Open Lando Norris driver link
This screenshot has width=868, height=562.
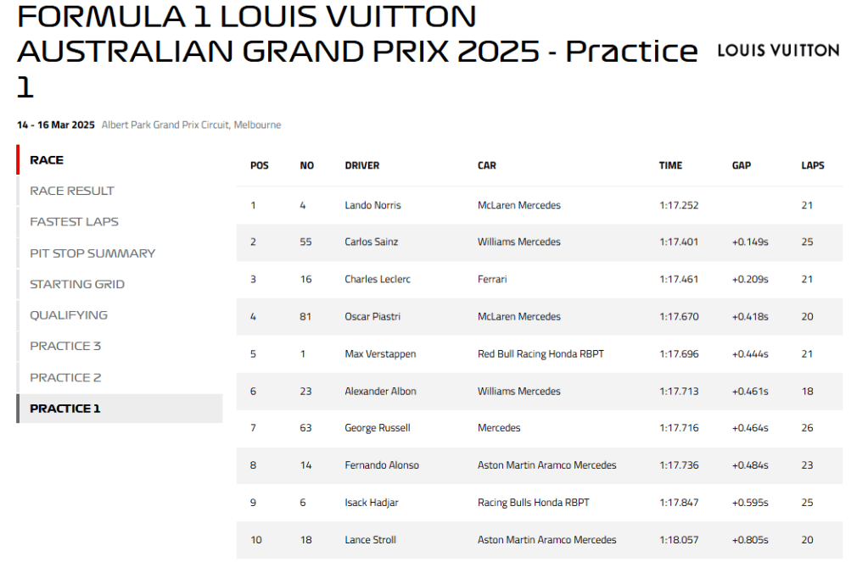click(372, 205)
